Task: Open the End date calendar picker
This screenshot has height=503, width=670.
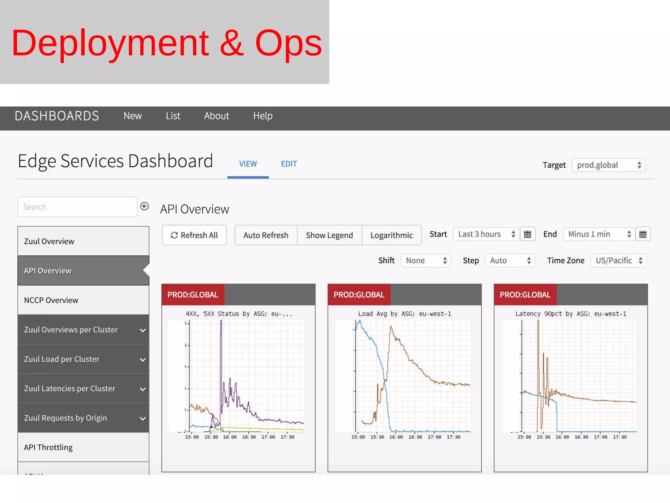Action: [643, 234]
